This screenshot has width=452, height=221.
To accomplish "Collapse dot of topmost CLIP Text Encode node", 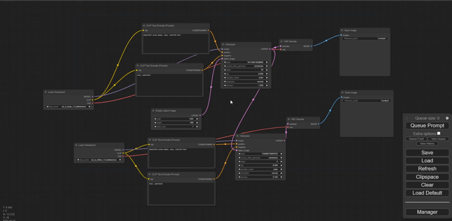I will point(144,26).
